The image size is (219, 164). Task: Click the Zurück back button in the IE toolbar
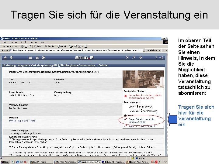(x=7, y=46)
